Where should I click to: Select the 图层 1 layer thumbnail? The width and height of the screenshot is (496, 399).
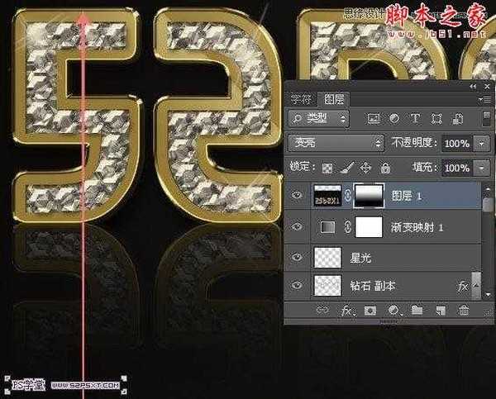(327, 196)
